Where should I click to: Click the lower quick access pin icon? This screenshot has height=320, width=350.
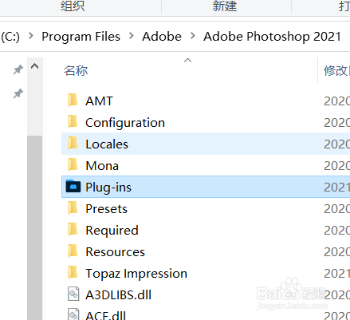[18, 93]
